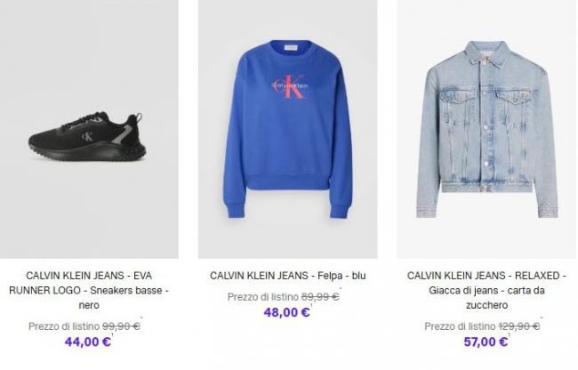Open the blue sweatshirt product image

(287, 129)
